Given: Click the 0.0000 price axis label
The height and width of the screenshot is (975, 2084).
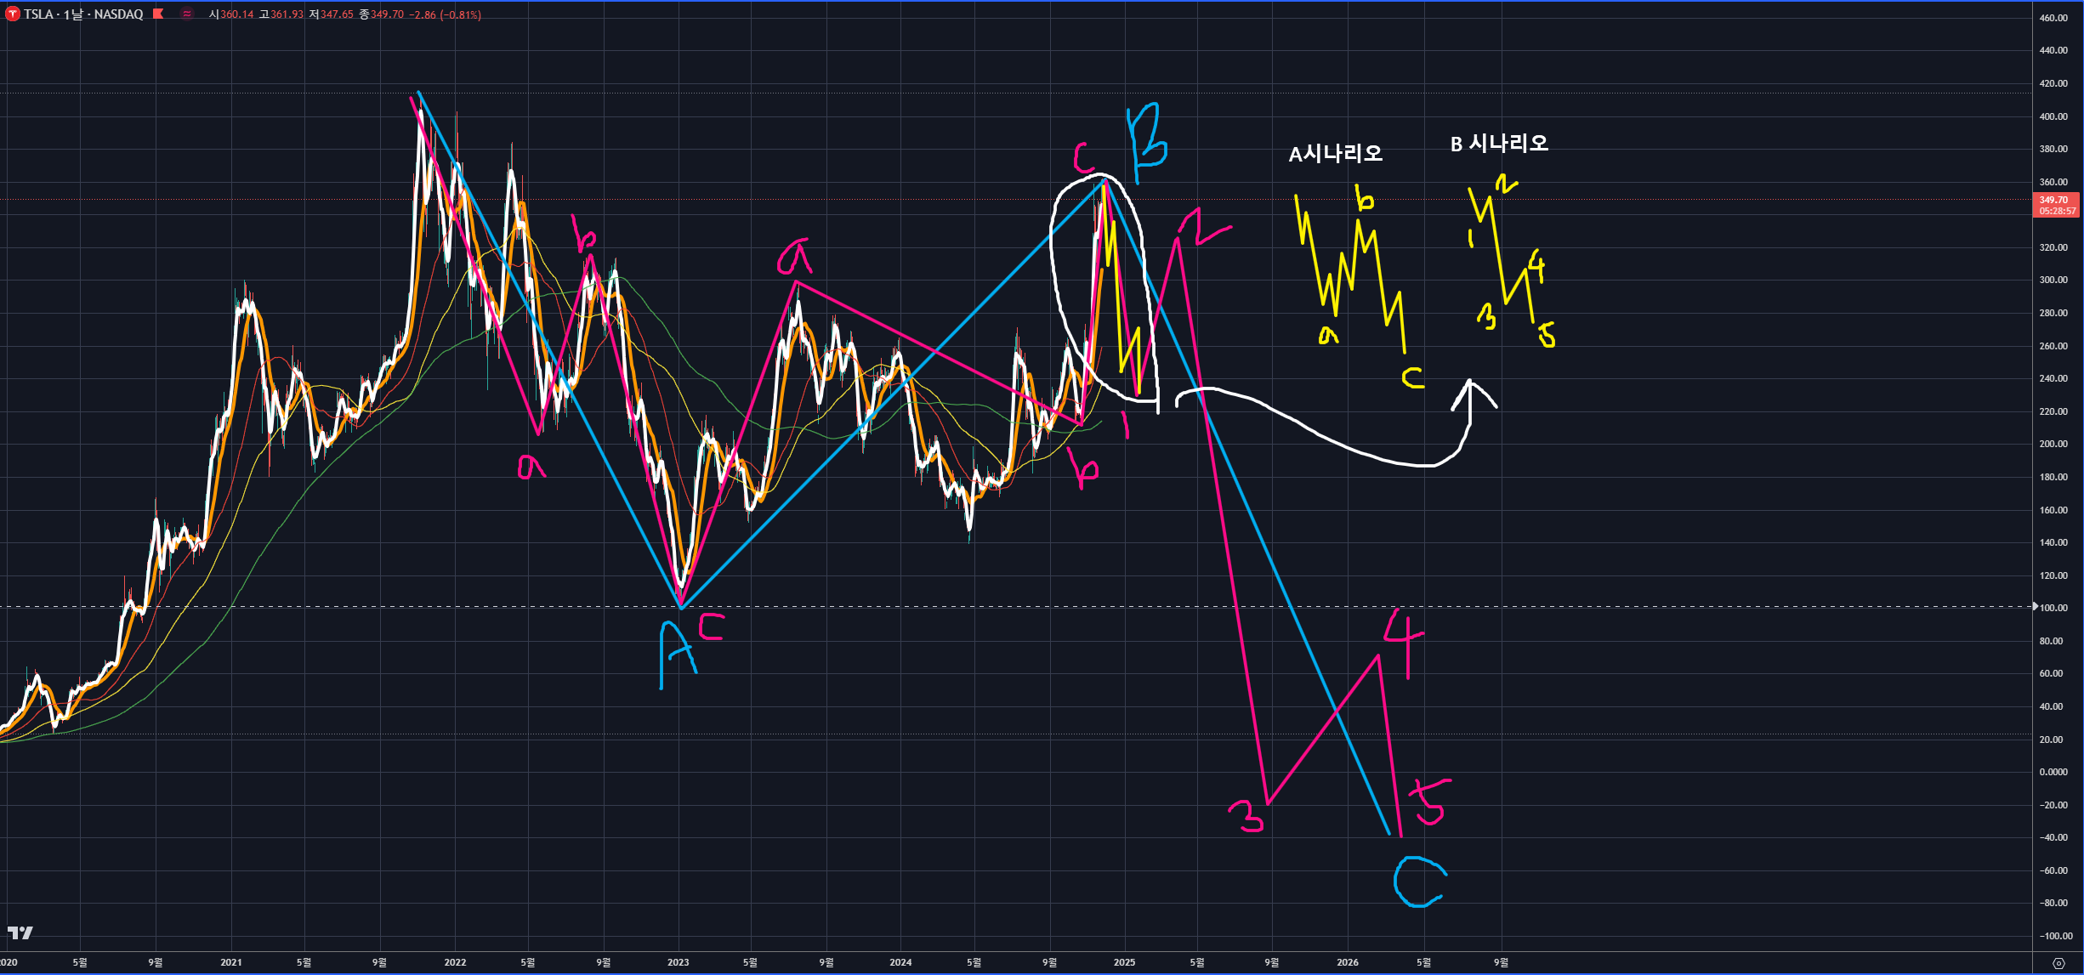Looking at the screenshot, I should (x=2053, y=772).
